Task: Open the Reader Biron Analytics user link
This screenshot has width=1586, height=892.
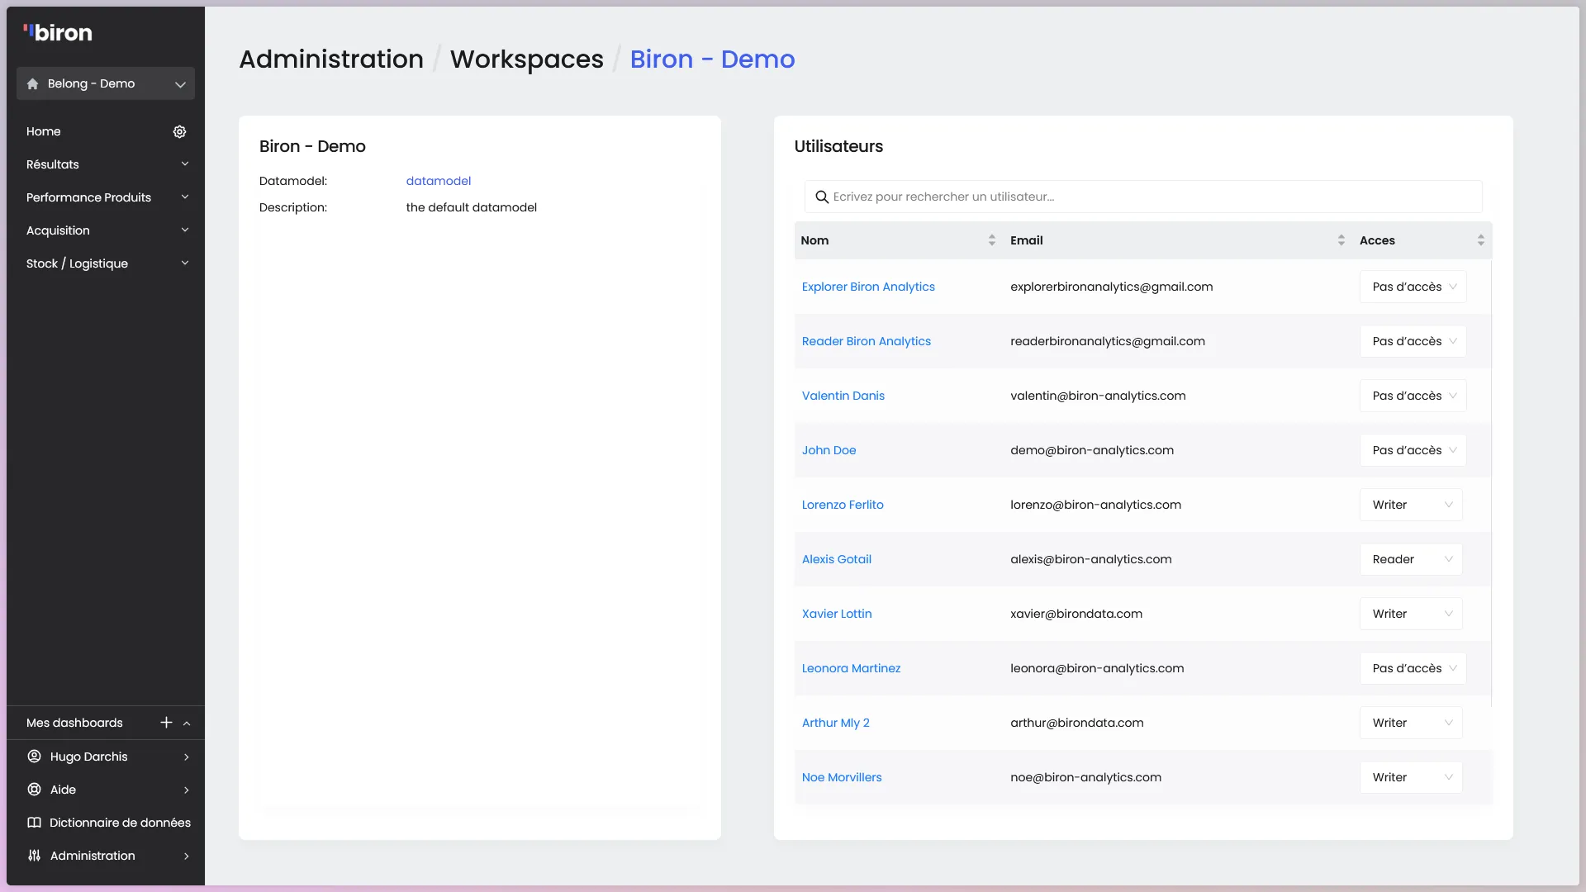Action: (866, 341)
